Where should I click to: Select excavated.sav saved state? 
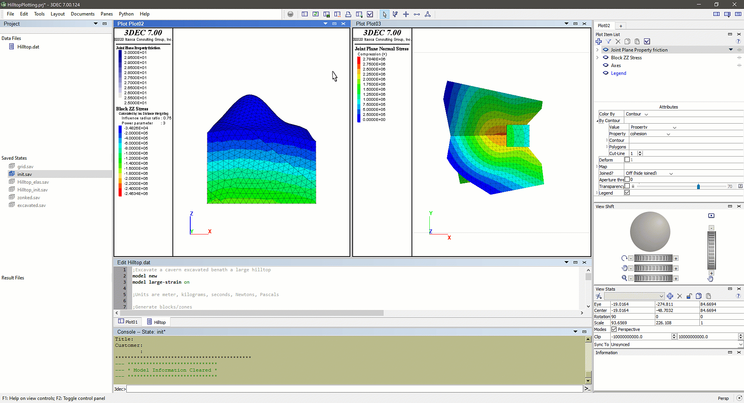point(31,205)
